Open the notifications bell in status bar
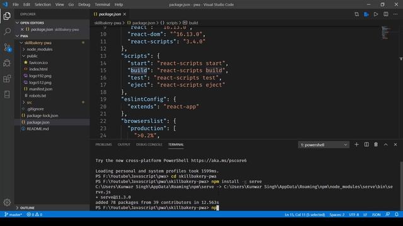This screenshot has height=226, width=403. click(397, 215)
